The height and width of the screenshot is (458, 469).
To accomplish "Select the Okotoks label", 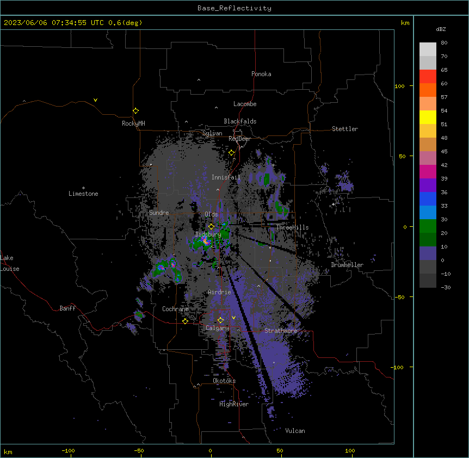I will [224, 381].
